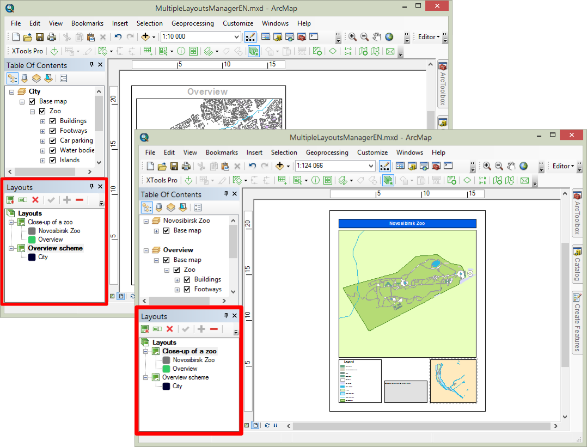Open Geoprocessing menu in front window
Screen dimensions: 587x447
[x=327, y=152]
